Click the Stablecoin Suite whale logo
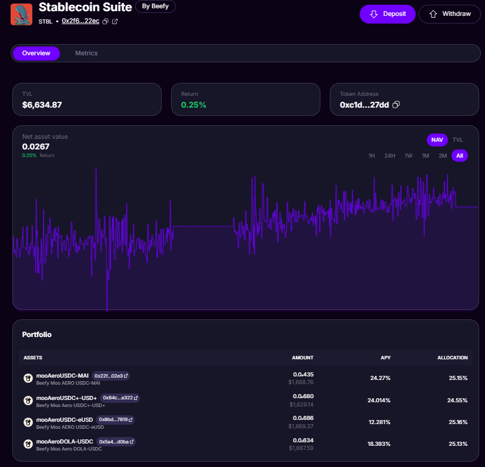Screen dimensions: 485x467 pos(21,14)
